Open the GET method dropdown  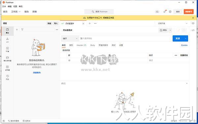70,38
